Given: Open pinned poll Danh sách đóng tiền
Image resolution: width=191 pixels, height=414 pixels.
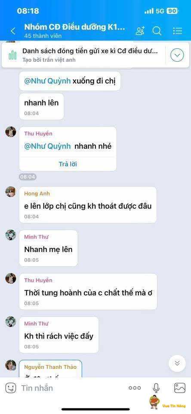Looking at the screenshot, I should click(90, 55).
